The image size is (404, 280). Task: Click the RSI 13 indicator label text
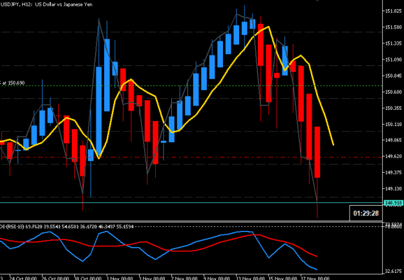point(12,226)
